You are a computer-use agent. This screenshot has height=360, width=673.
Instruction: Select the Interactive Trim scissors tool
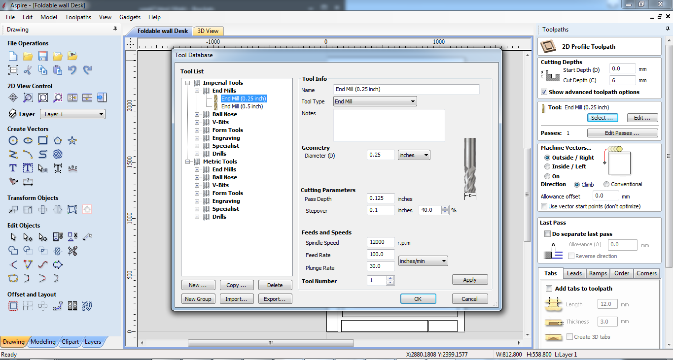[72, 251]
